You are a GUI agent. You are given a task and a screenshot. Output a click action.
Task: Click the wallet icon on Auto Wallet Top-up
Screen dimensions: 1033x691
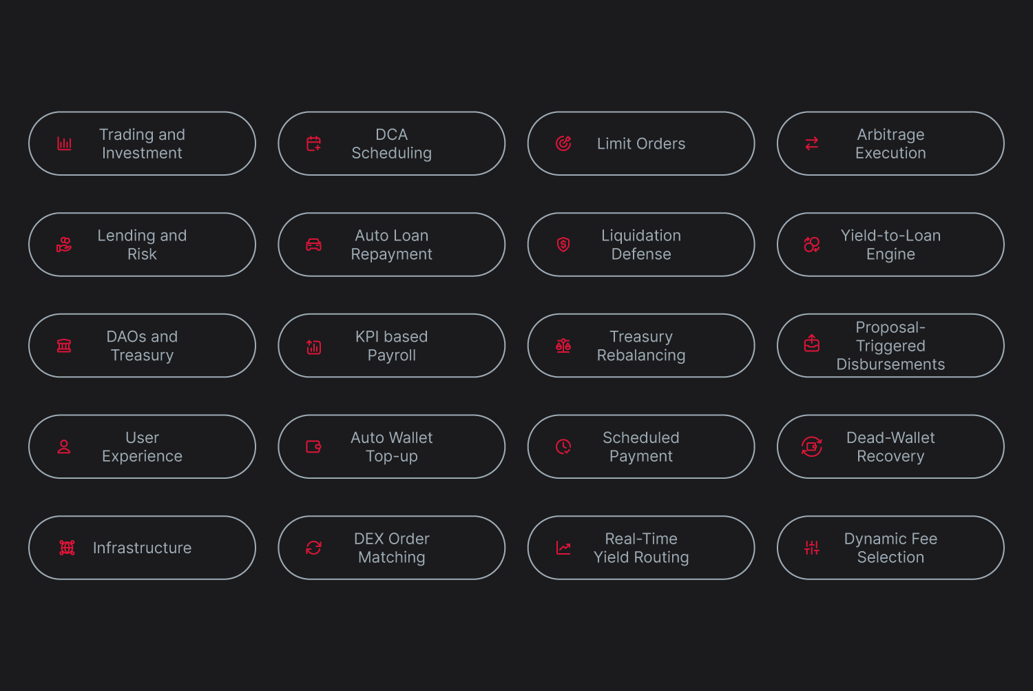(x=313, y=446)
